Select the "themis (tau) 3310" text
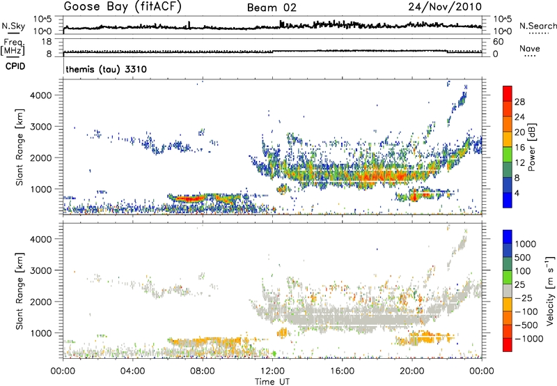Image resolution: width=557 pixels, height=386 pixels. pos(107,69)
